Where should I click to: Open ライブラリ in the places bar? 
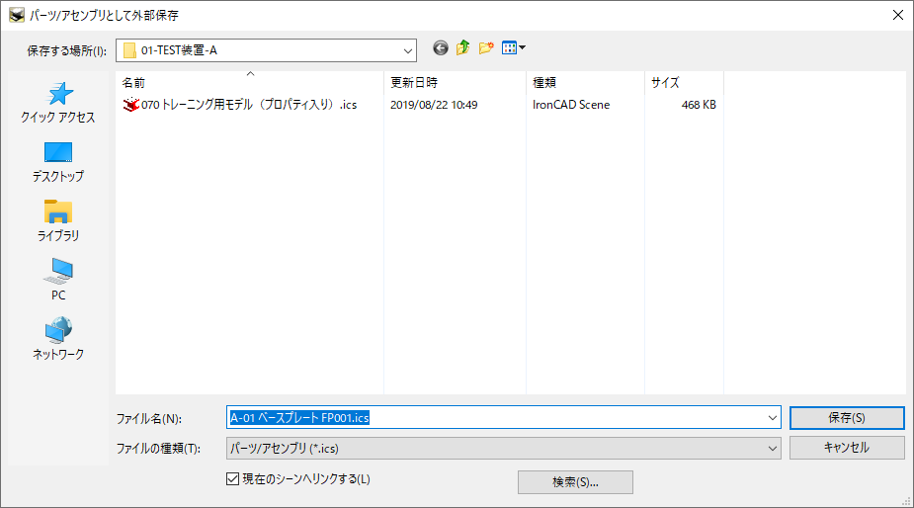point(58,221)
